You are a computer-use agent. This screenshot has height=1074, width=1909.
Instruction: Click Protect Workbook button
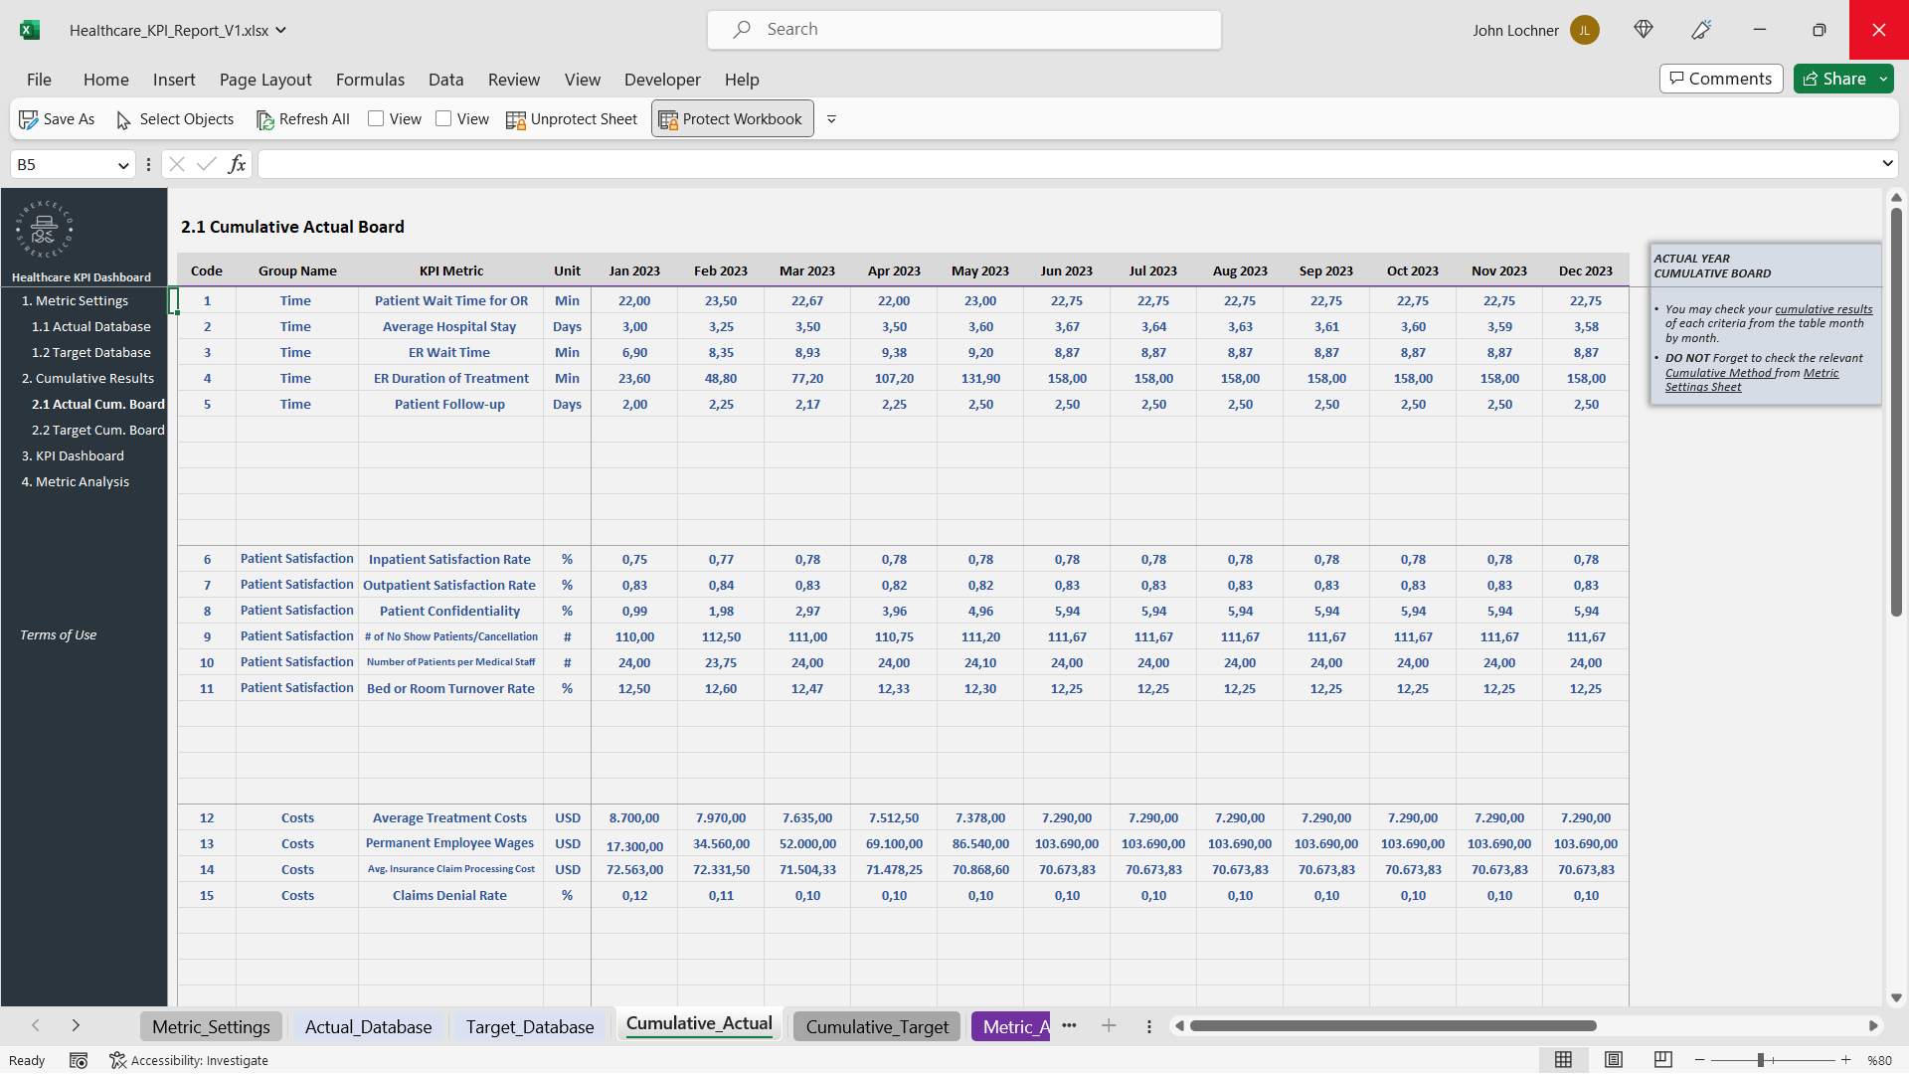[733, 119]
